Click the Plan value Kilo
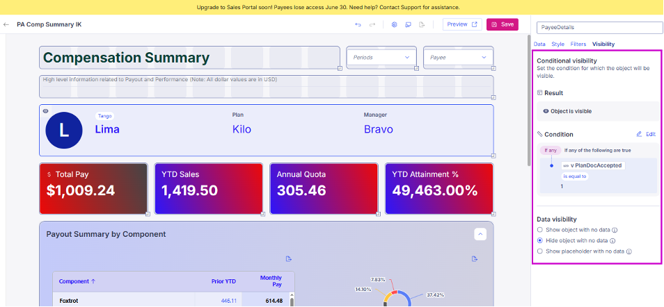The image size is (664, 307). pos(242,129)
